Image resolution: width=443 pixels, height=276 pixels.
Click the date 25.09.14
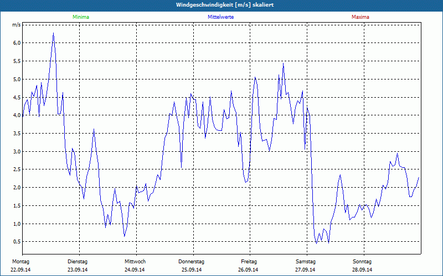[x=192, y=270]
